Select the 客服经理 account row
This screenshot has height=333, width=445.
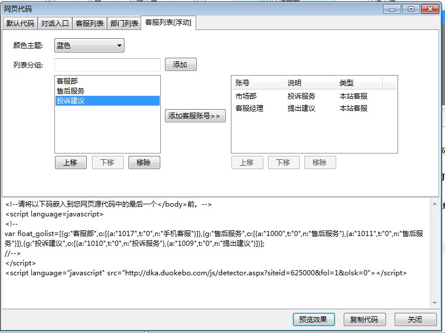point(249,108)
